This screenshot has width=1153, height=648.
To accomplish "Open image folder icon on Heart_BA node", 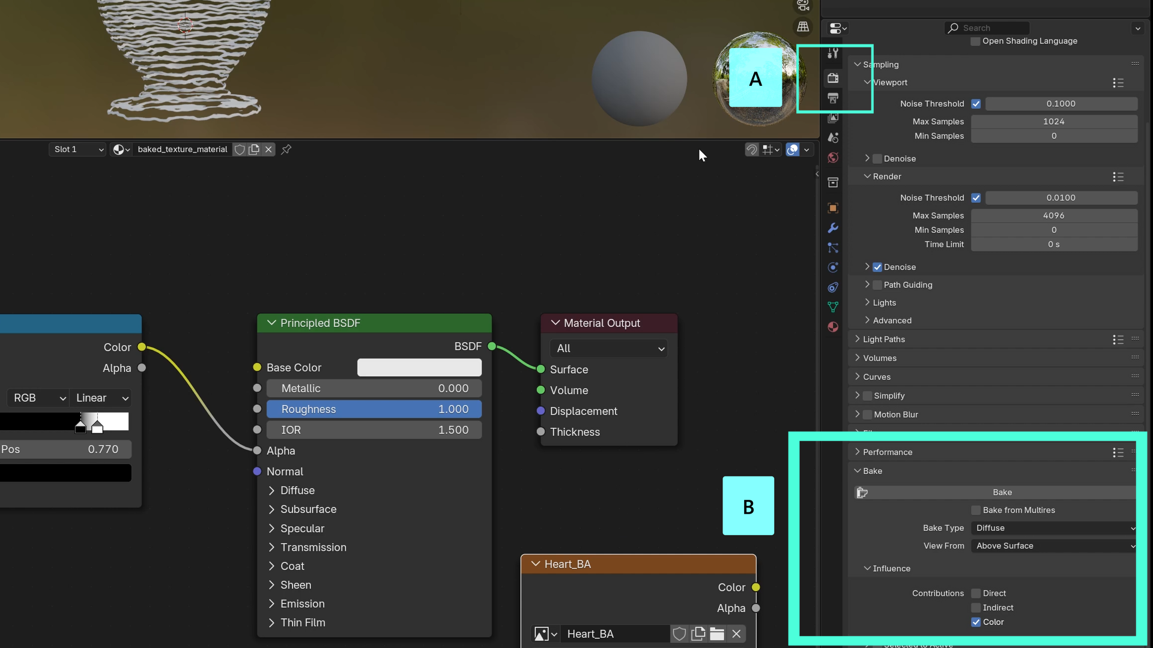I will click(x=717, y=634).
